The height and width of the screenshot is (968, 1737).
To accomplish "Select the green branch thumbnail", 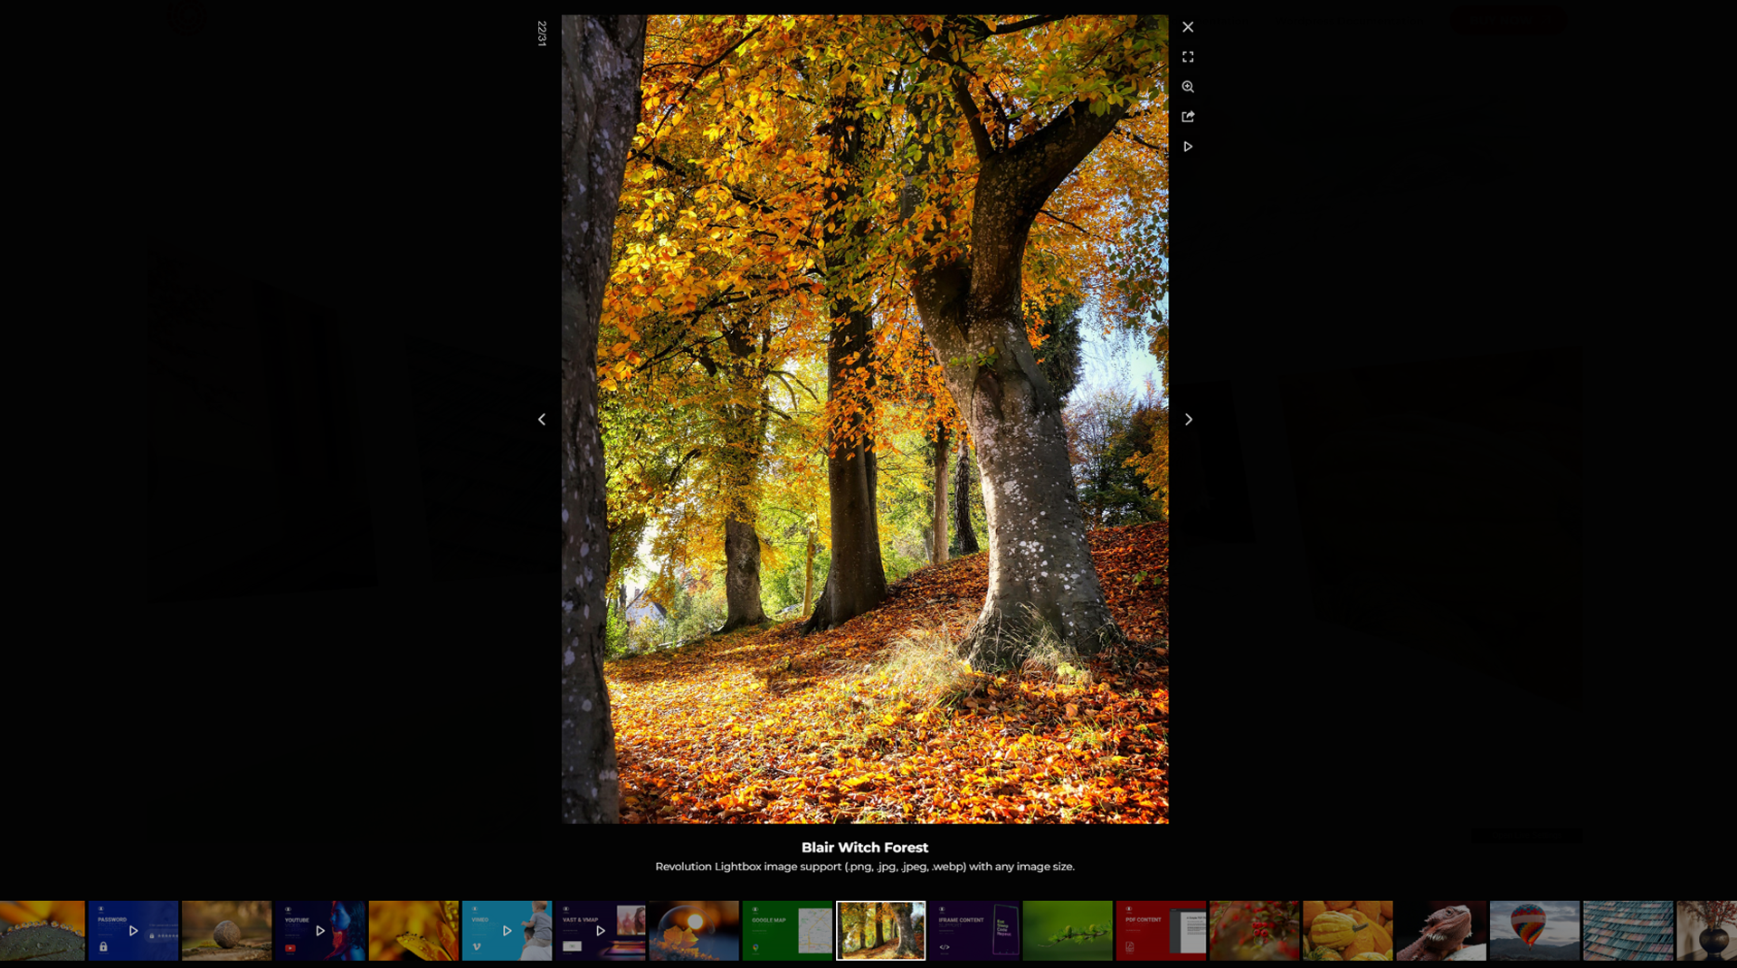I will tap(1068, 930).
